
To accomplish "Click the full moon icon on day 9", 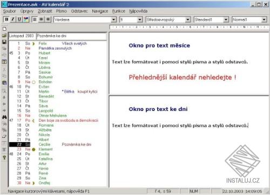I will point(33,82).
